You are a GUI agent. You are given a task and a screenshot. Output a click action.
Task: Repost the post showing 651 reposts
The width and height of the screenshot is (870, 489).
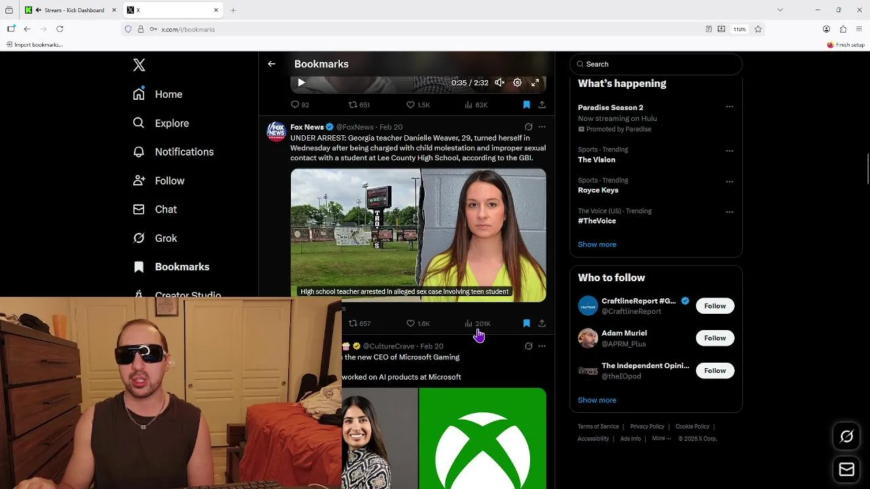(x=359, y=105)
